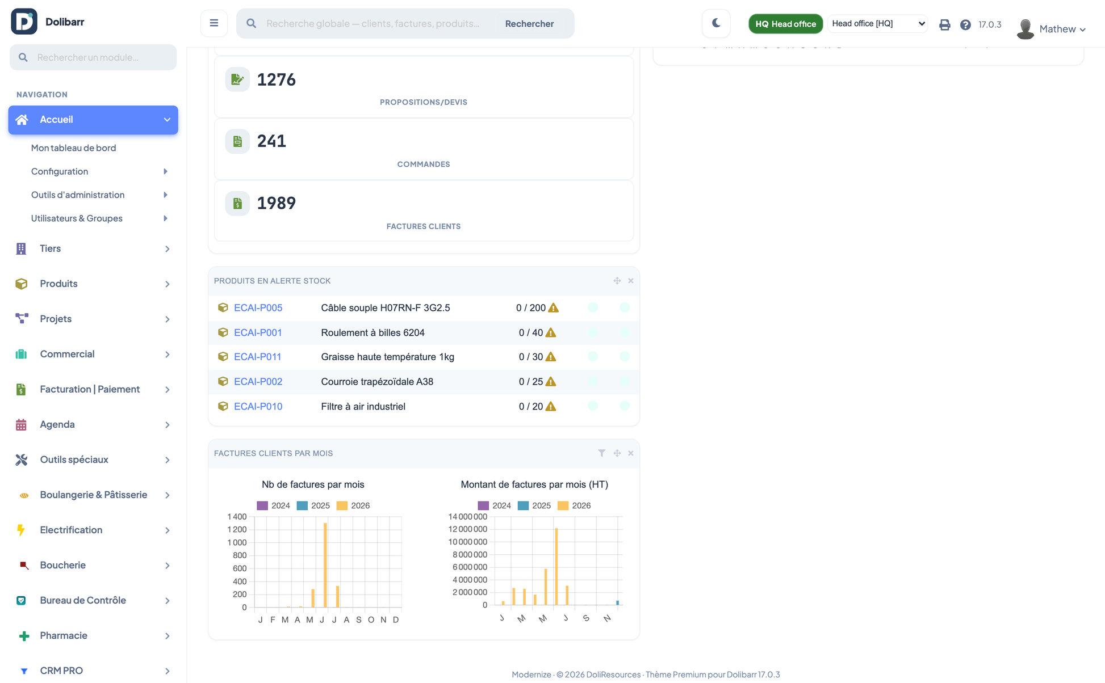
Task: Click the stock warning icon for ECAI-P005
Action: [x=553, y=308]
